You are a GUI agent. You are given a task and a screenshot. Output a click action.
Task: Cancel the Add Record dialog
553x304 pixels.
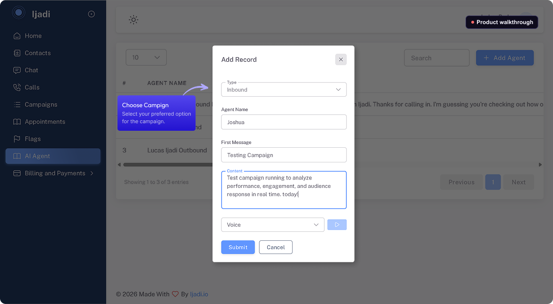[x=276, y=247]
